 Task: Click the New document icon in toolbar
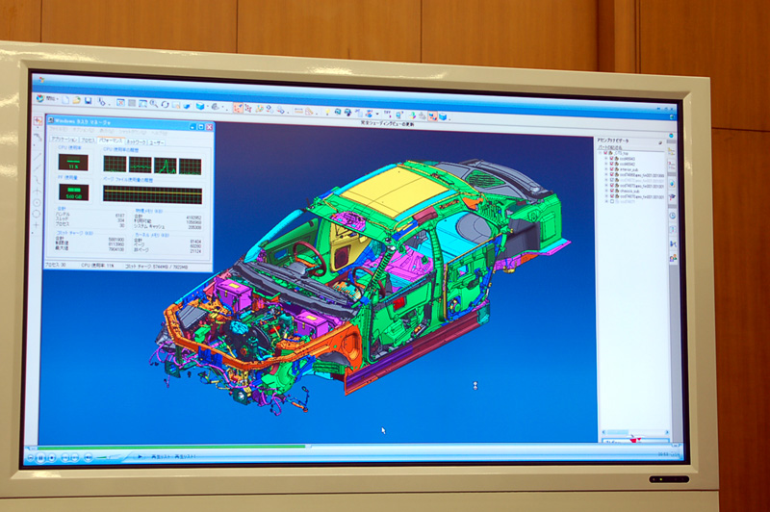pos(66,101)
